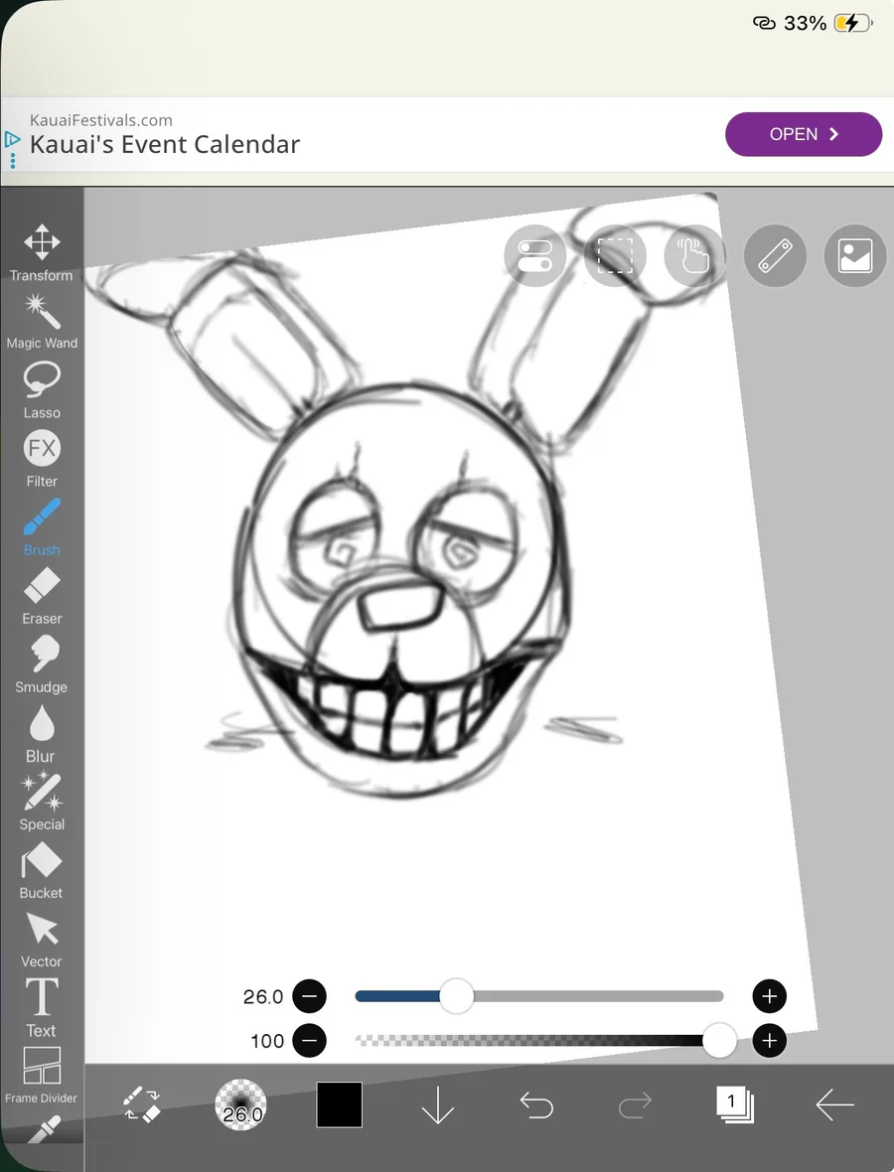Open Kauai's Event Calendar ad
Viewport: 894px width, 1172px height.
coord(165,144)
